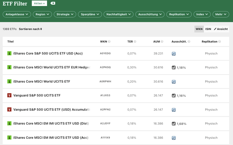Image resolution: width=233 pixels, height=145 pixels.
Task: Open iShares Core MSCI EM IMI USD (Dist)
Action: [x=51, y=123]
